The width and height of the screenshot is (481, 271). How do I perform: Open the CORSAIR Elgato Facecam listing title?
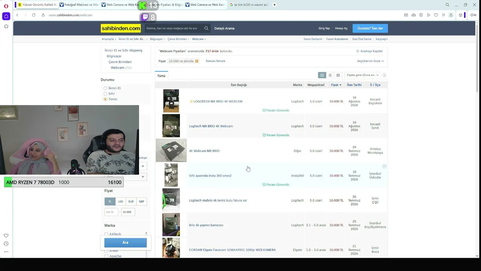point(232,250)
